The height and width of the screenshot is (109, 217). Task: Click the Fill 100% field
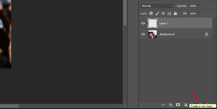coord(193,13)
